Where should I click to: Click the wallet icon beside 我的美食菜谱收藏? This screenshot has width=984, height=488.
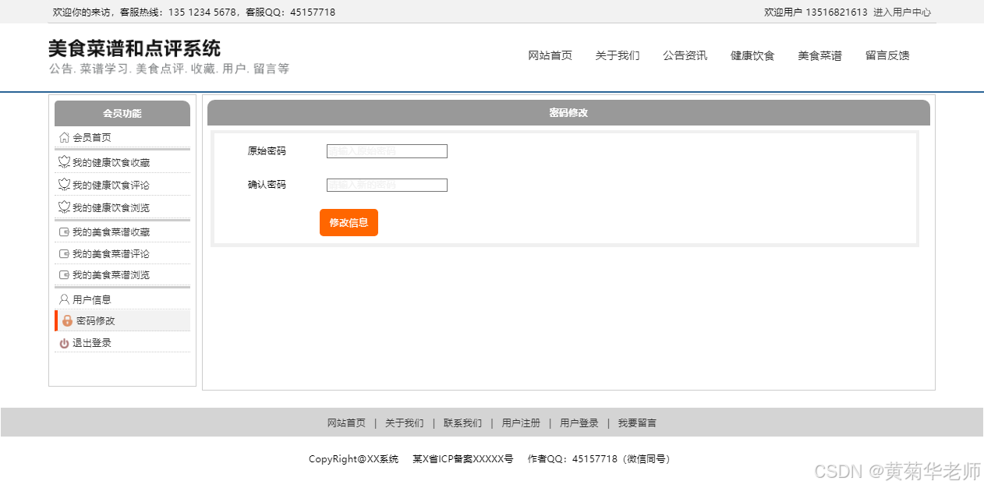tap(64, 232)
